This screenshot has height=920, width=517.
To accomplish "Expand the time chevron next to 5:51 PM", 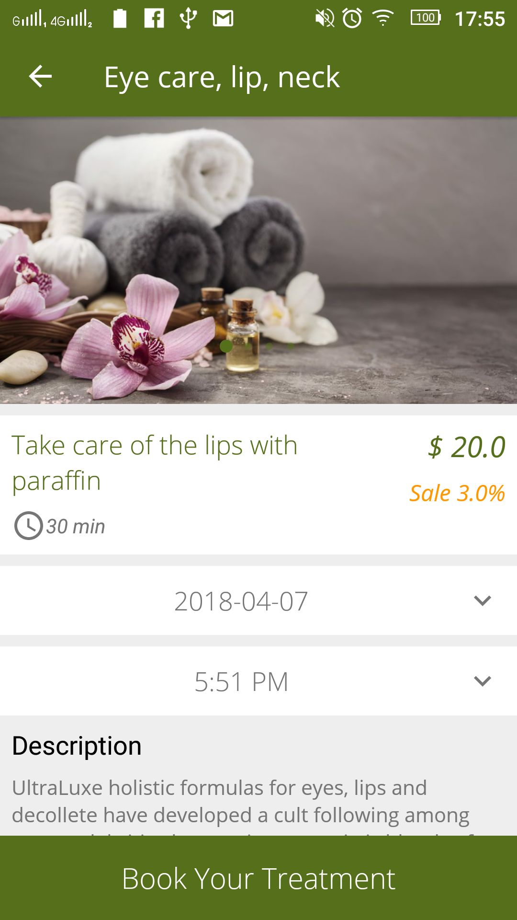I will (483, 681).
